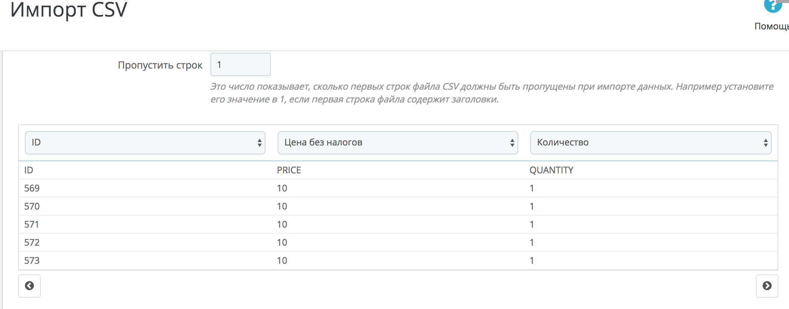This screenshot has width=789, height=309.
Task: Click the QUANTITY cell in the preview table
Action: [551, 170]
